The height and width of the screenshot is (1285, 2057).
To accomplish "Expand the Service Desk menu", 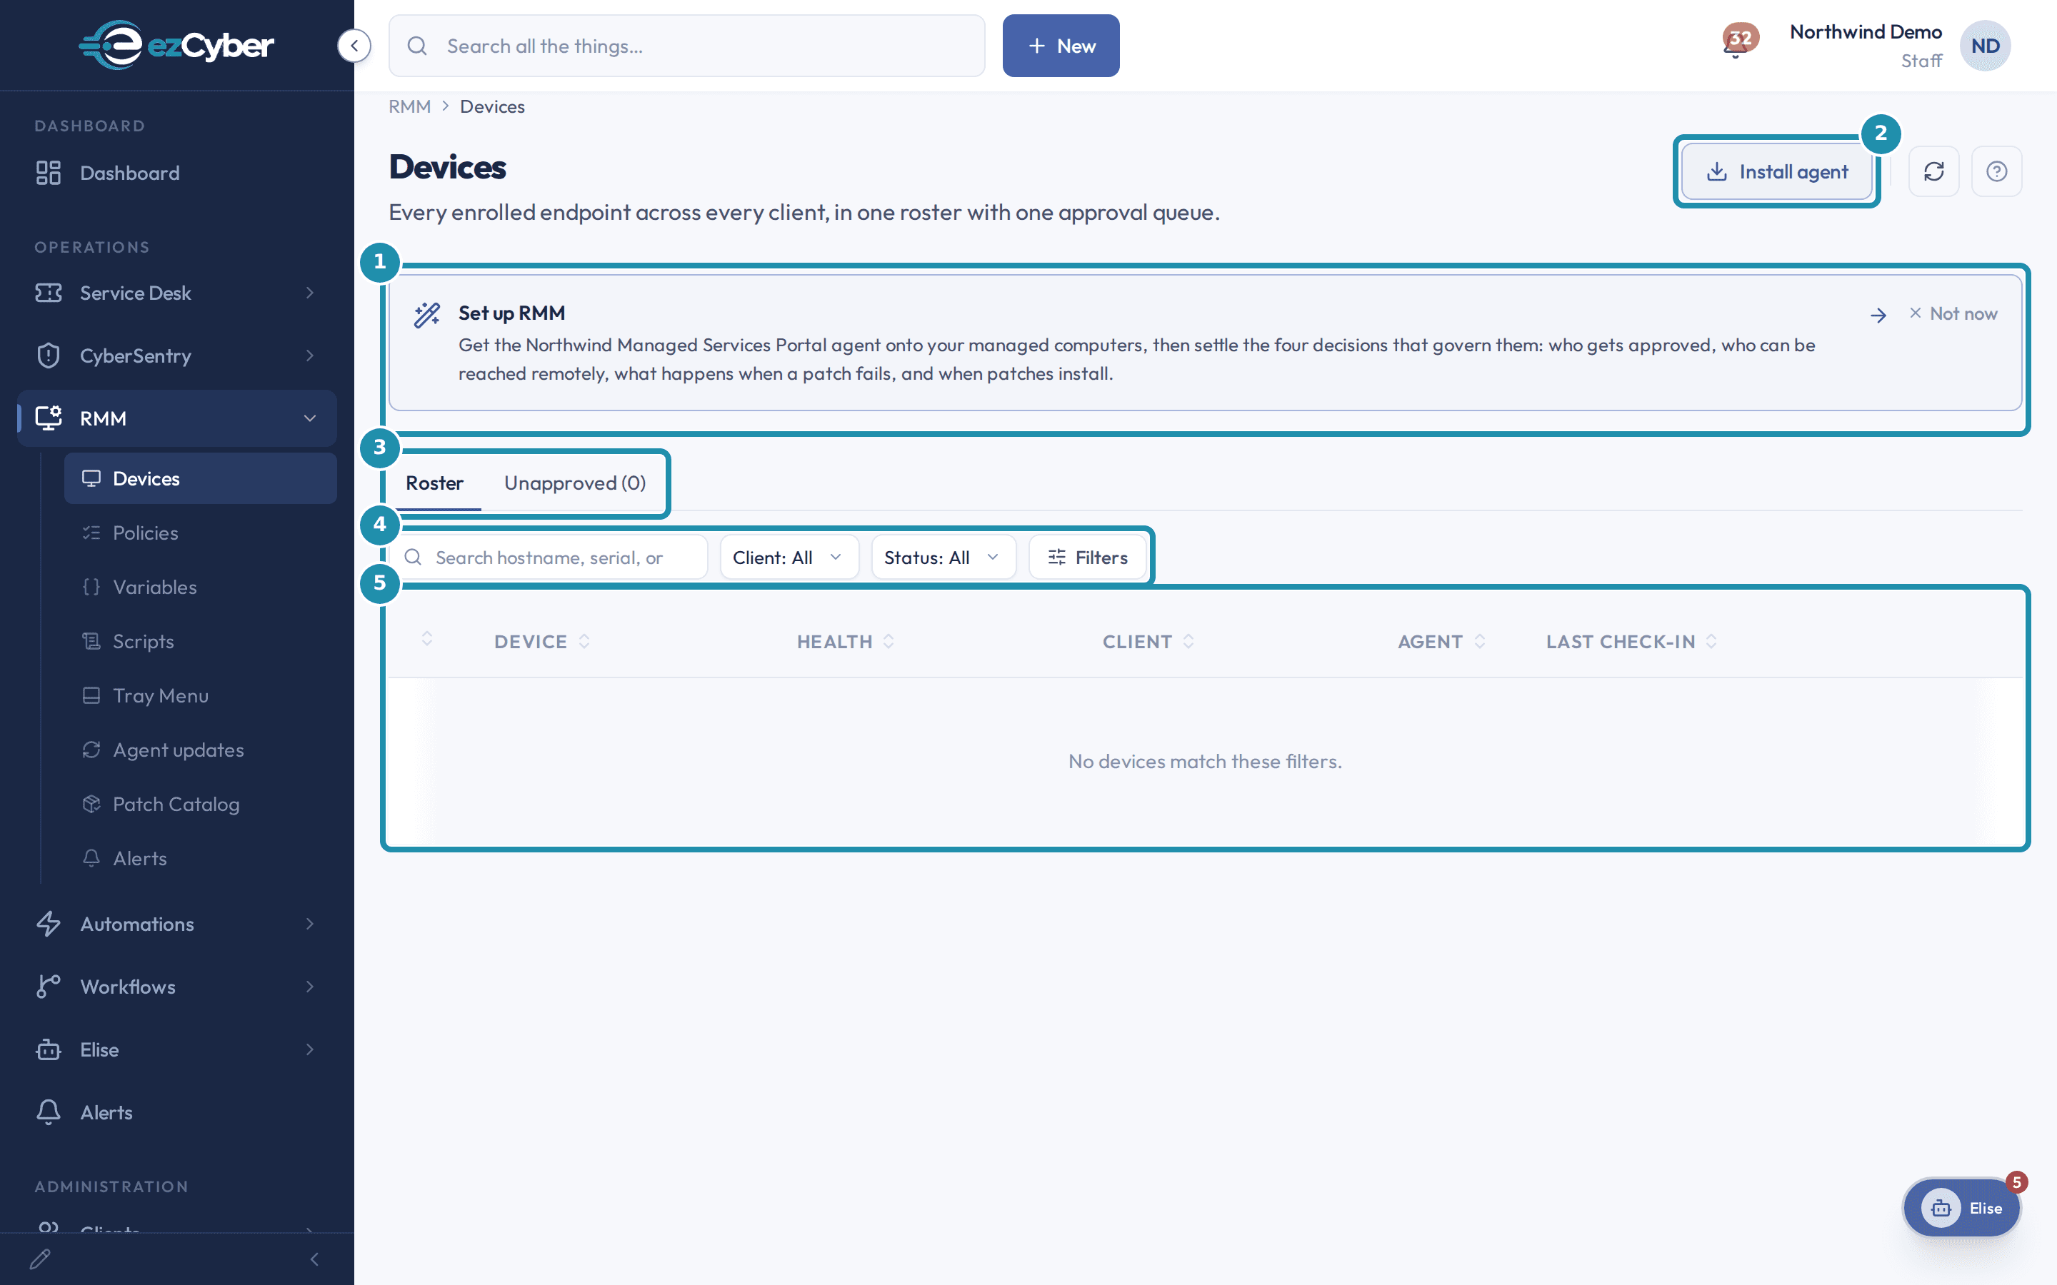I will coord(177,293).
